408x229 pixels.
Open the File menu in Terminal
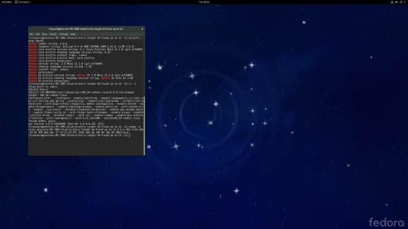[31, 34]
